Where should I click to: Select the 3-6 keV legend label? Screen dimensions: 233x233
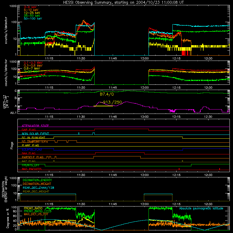(x=30, y=7)
